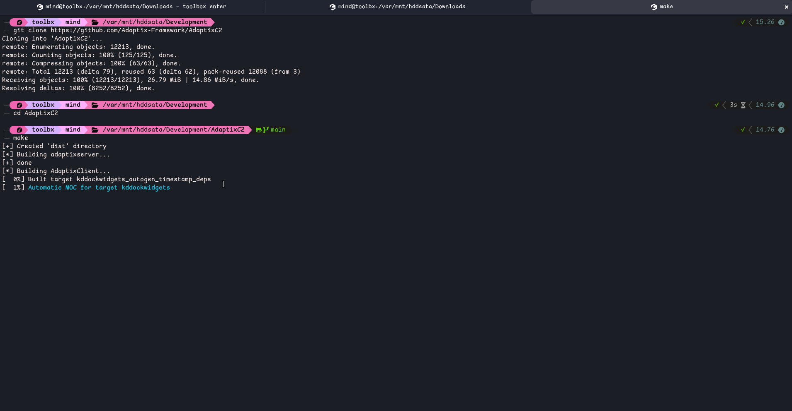Close the 'make' tab
This screenshot has height=411, width=792.
(x=786, y=7)
